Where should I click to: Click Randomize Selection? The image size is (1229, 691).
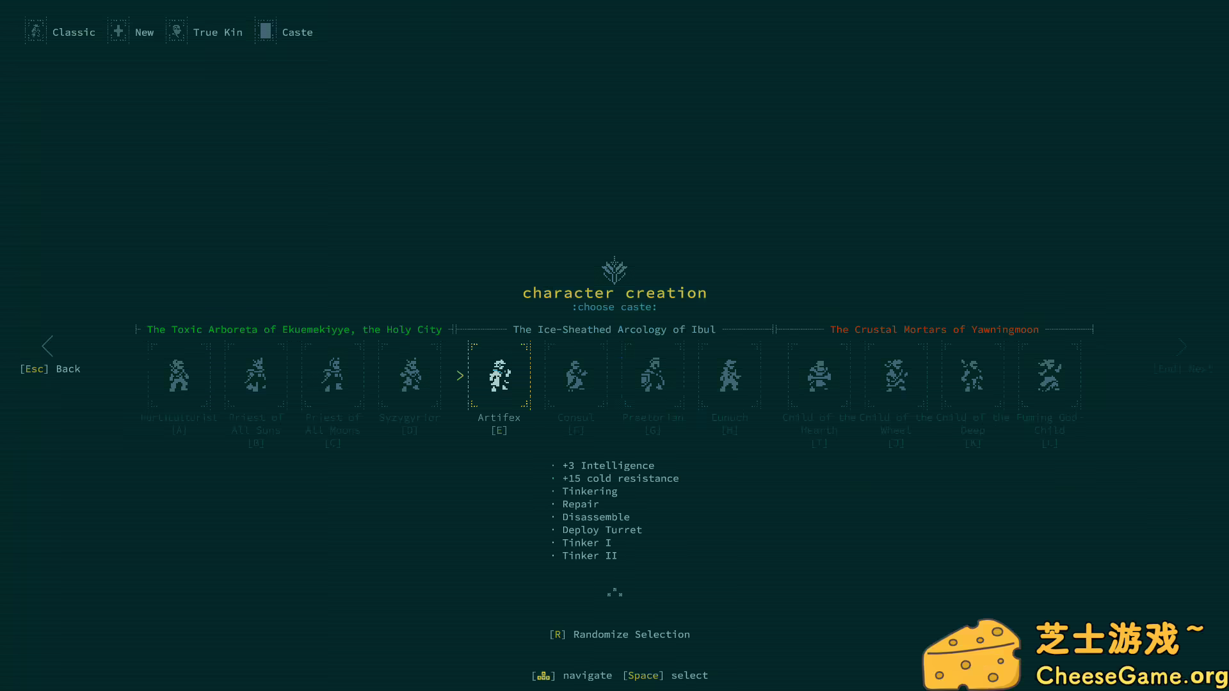tap(619, 634)
